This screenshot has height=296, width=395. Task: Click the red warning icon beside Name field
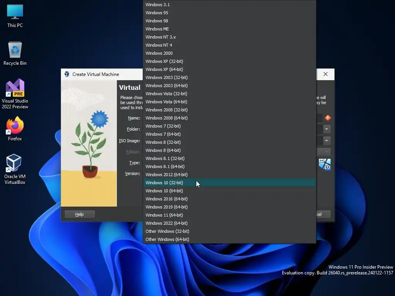tap(328, 118)
